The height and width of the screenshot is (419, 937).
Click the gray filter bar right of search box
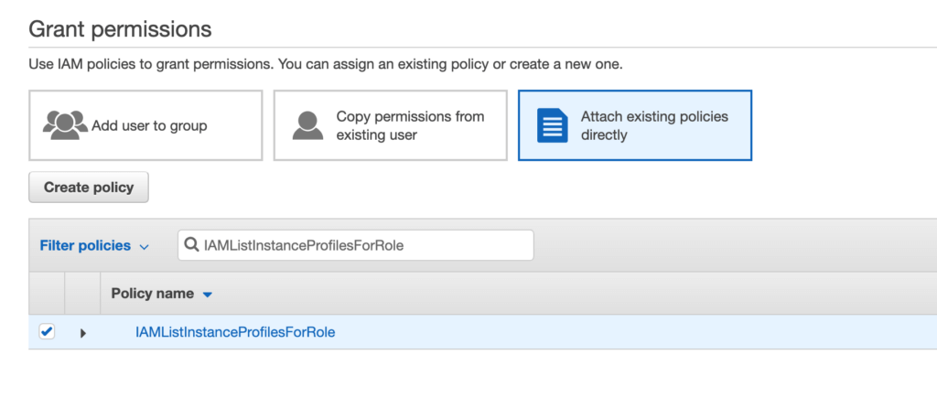732,245
